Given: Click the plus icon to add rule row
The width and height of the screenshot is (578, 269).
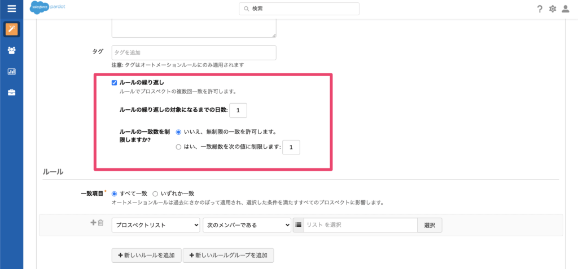Looking at the screenshot, I should click(94, 223).
